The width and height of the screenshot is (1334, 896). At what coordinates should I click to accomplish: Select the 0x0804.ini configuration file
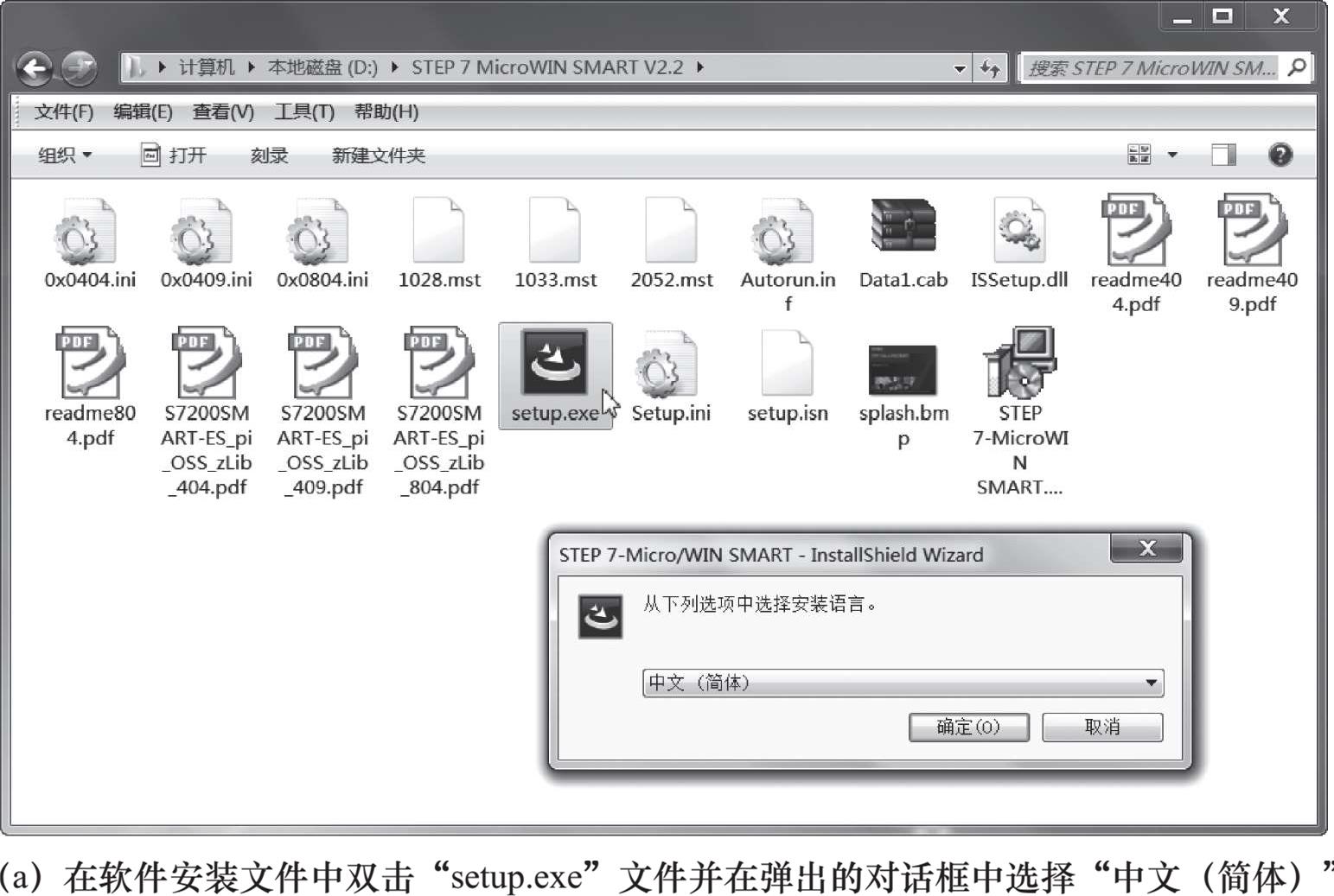click(322, 241)
